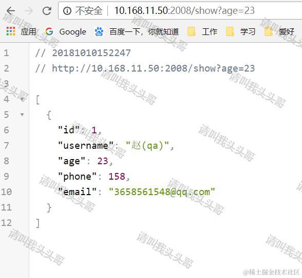
Task: Click the username value 赵(qa)
Action: 147,146
